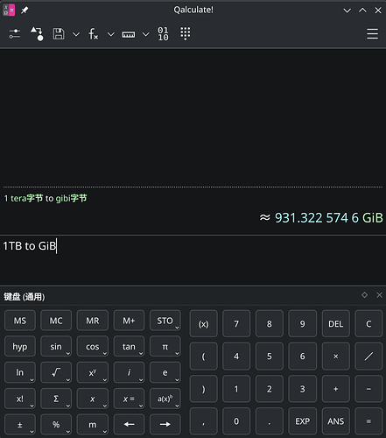Click the unit conversion shapes icon
The width and height of the screenshot is (386, 438).
point(37,34)
